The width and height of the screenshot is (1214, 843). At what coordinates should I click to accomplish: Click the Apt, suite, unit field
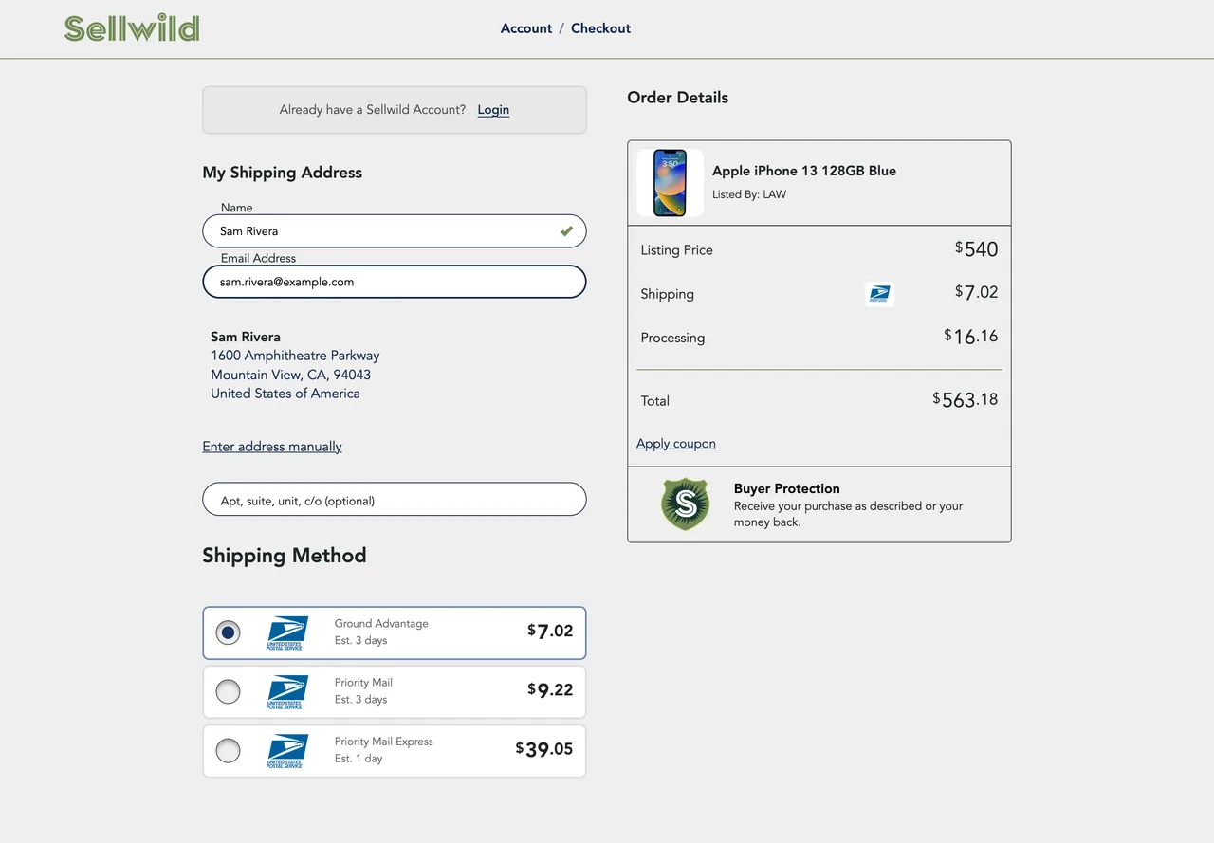[395, 500]
